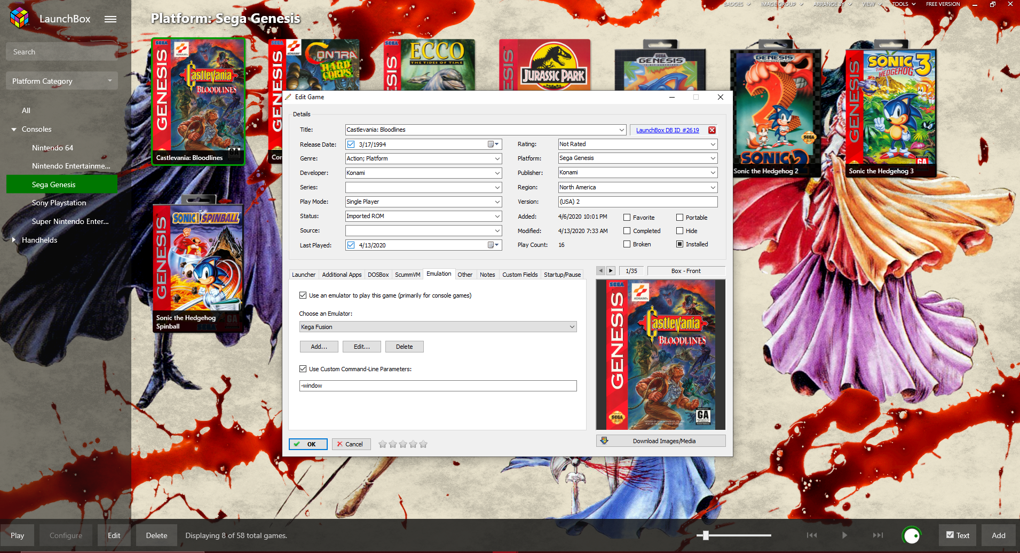This screenshot has width=1020, height=553.
Task: Click the Edit Game pencil icon
Action: click(288, 97)
